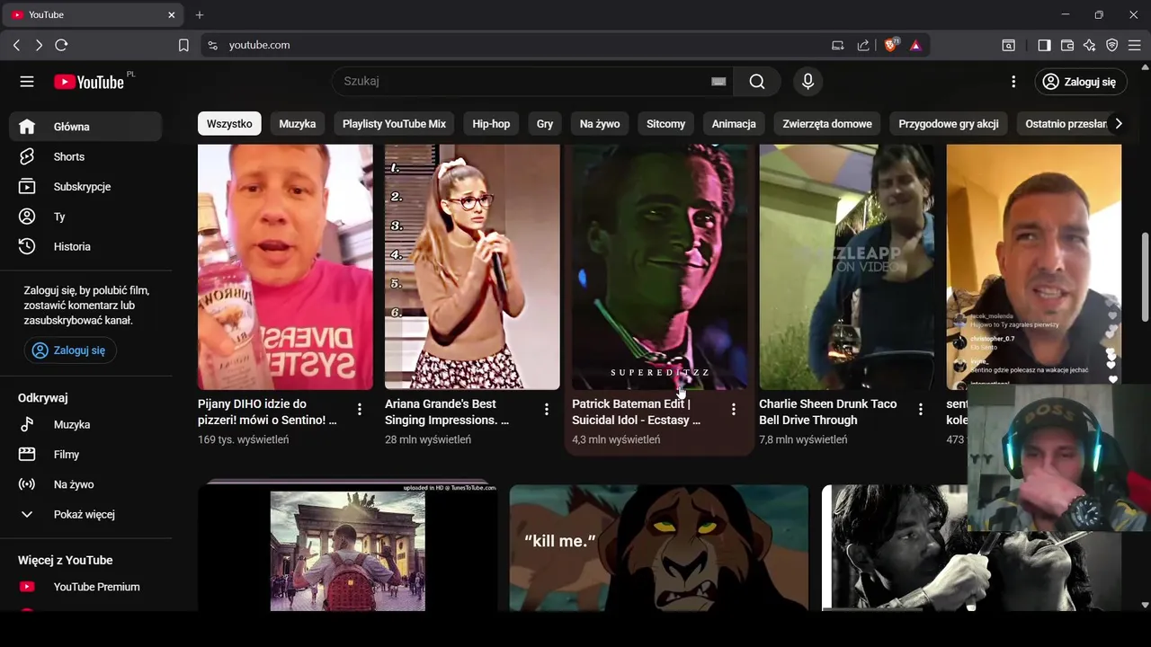Open the Ty section in sidebar

(x=85, y=217)
